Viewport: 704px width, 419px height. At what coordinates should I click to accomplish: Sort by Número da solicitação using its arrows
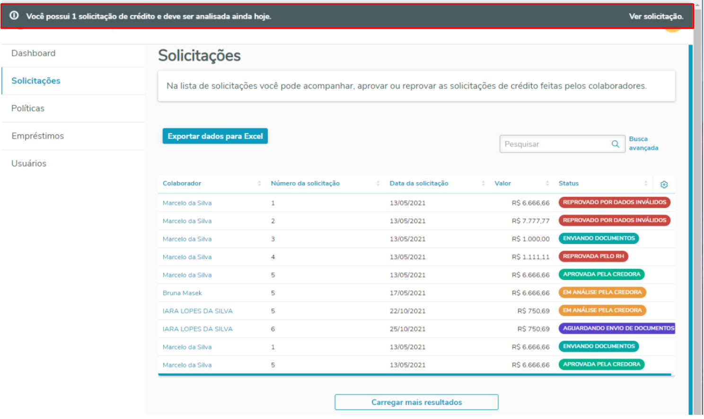378,183
